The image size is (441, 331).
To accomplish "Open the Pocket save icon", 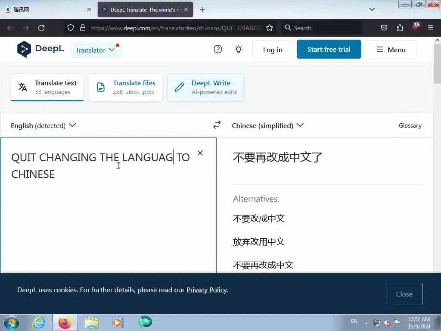I will (384, 28).
